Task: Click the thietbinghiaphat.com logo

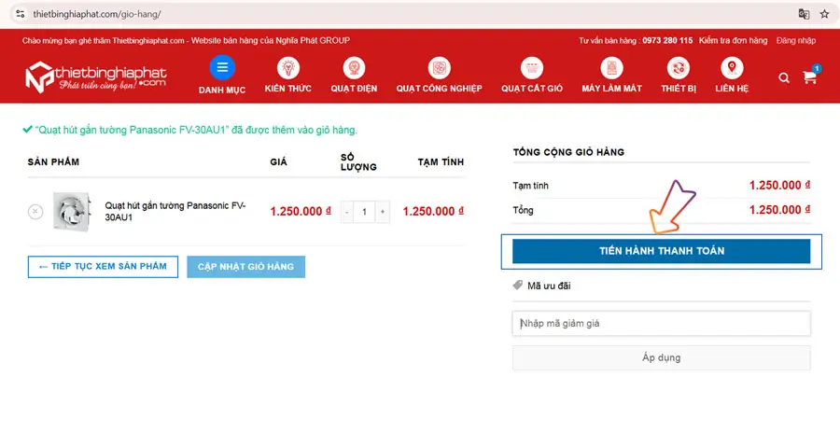Action: [96, 77]
